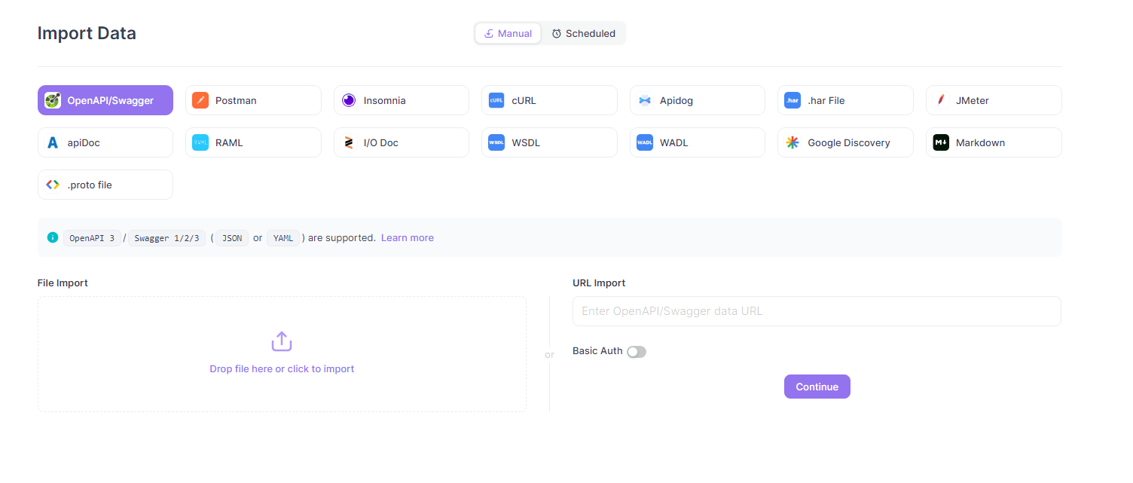Image resolution: width=1133 pixels, height=483 pixels.
Task: Select apiDoc import format
Action: [105, 142]
